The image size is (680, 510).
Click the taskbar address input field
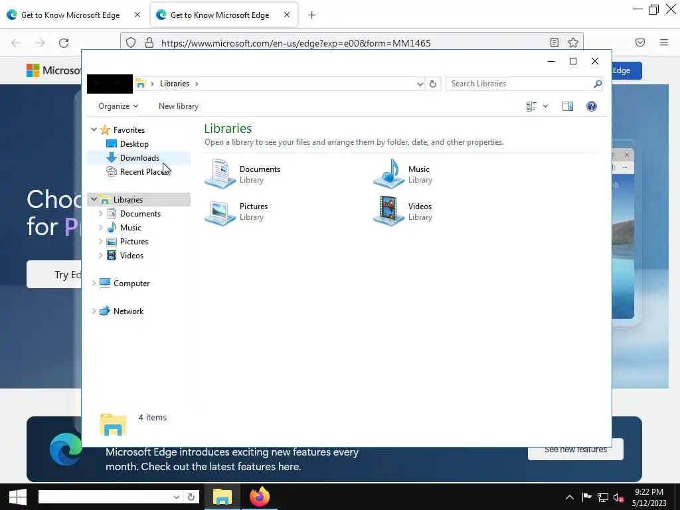104,497
